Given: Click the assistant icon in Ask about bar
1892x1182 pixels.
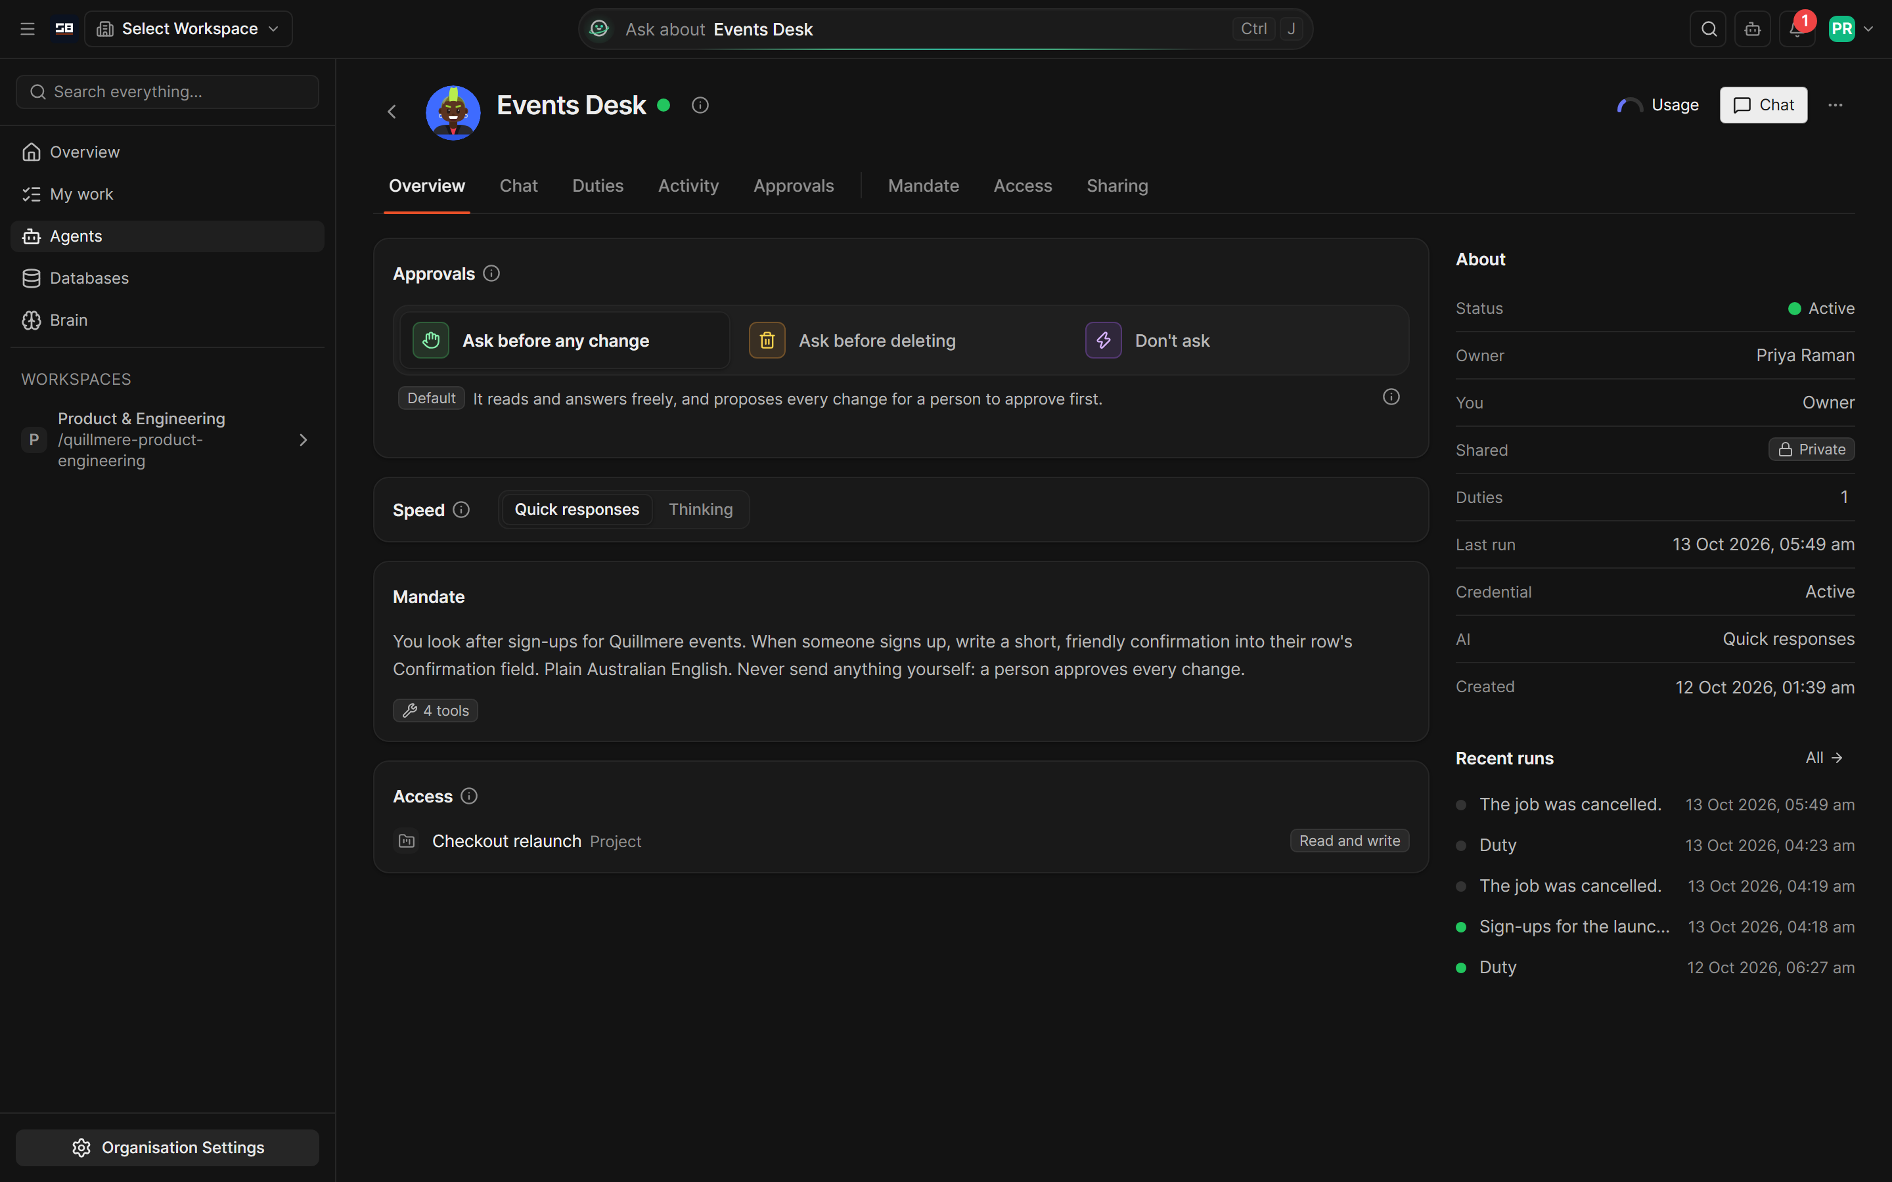Looking at the screenshot, I should pyautogui.click(x=599, y=29).
